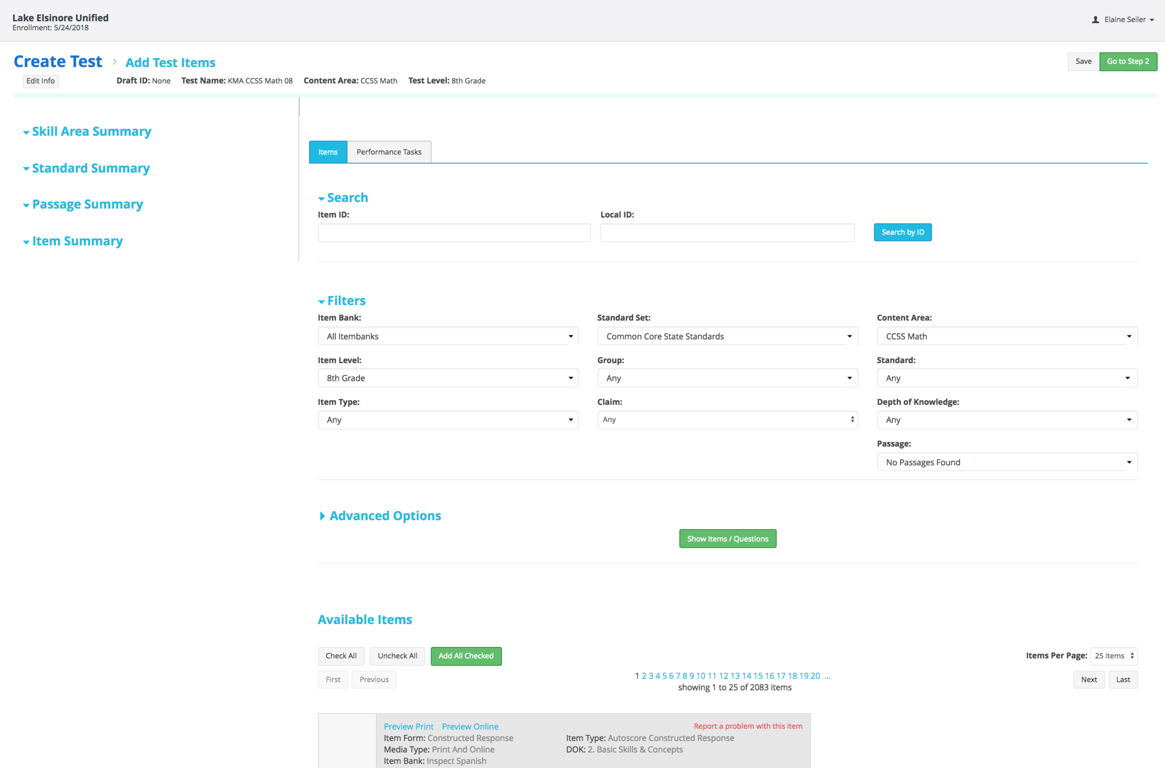Expand the Advanced Options triangle

[323, 516]
